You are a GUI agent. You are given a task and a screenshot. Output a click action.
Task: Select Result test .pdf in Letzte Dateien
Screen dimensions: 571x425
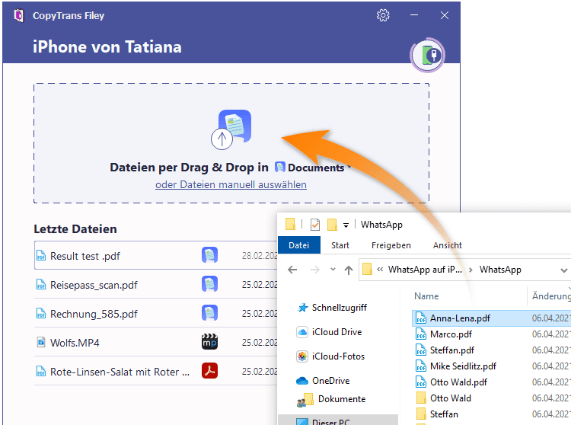tap(156, 255)
